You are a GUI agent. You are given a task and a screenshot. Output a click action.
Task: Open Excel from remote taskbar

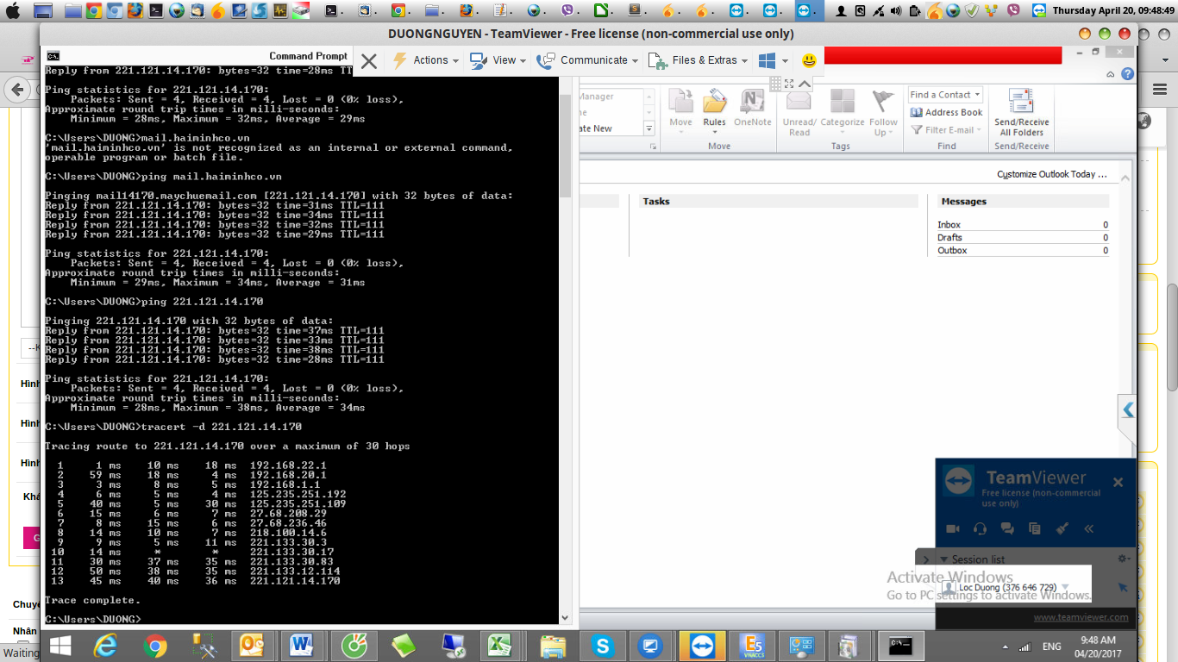pos(498,646)
